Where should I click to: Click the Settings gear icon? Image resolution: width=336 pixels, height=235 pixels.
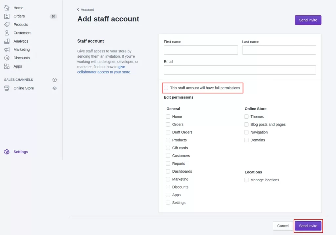tap(7, 151)
